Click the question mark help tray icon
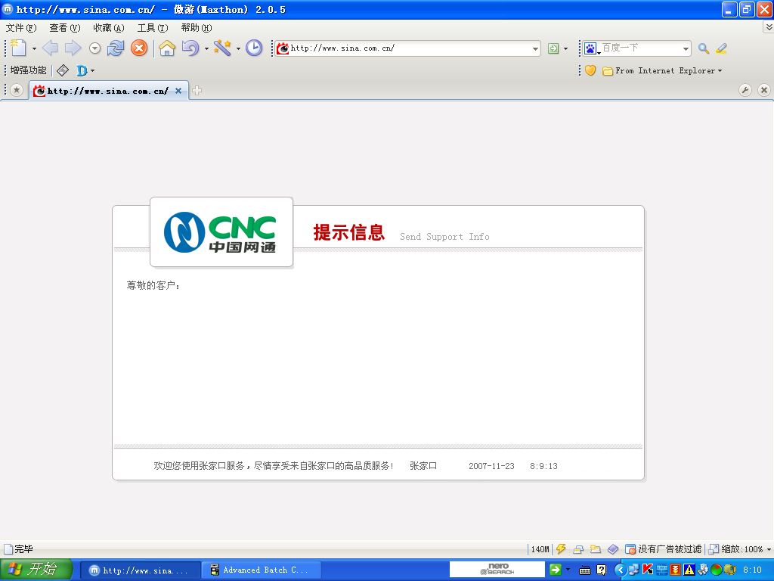The image size is (774, 581). tap(601, 570)
